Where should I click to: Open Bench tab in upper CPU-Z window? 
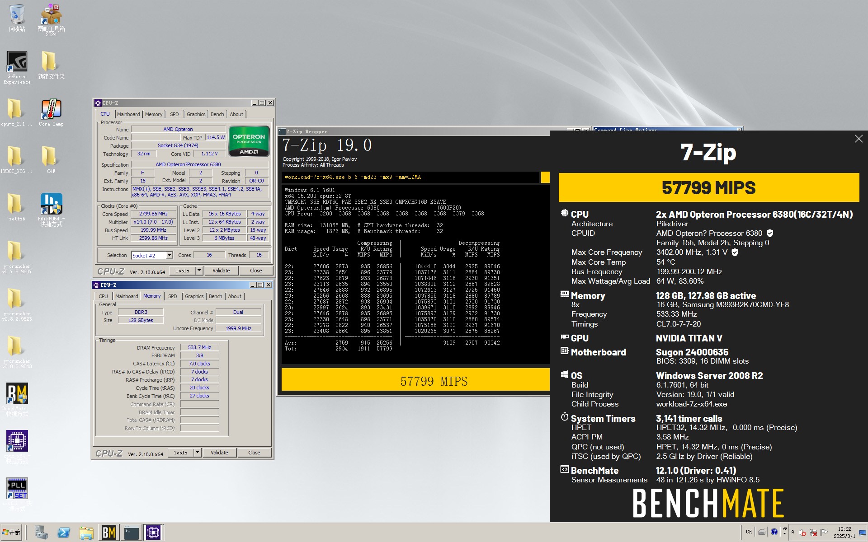pos(217,114)
